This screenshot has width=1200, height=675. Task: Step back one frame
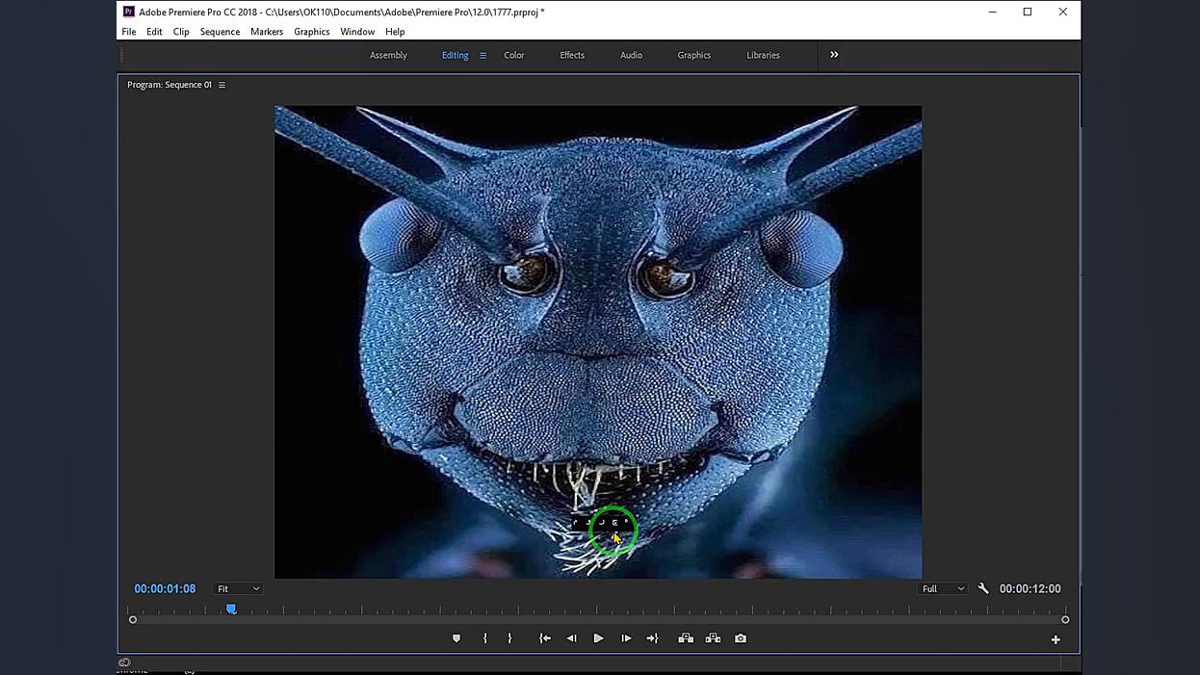[572, 638]
